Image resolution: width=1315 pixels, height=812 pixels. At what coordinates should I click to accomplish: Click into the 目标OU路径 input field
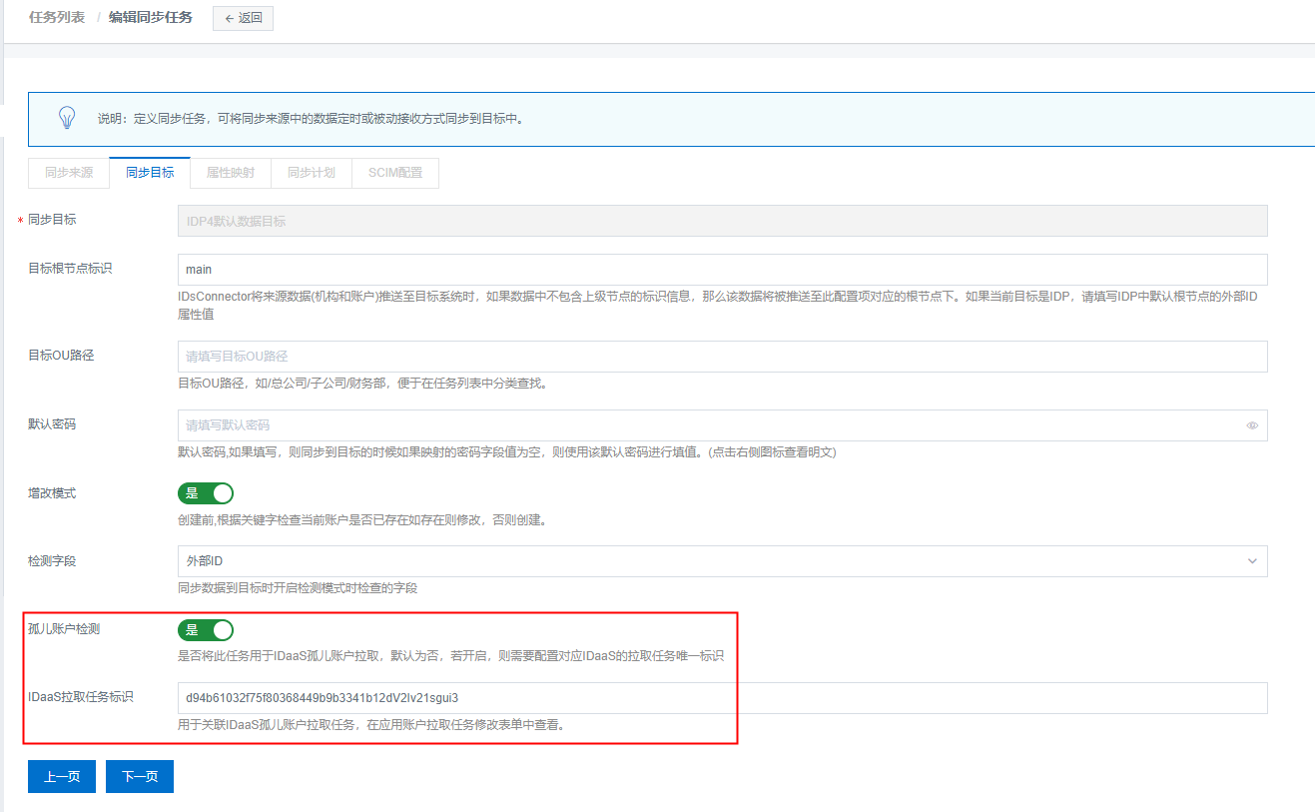click(719, 356)
